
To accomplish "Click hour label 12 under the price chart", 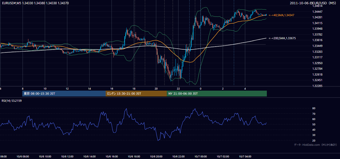I will click(x=67, y=89).
